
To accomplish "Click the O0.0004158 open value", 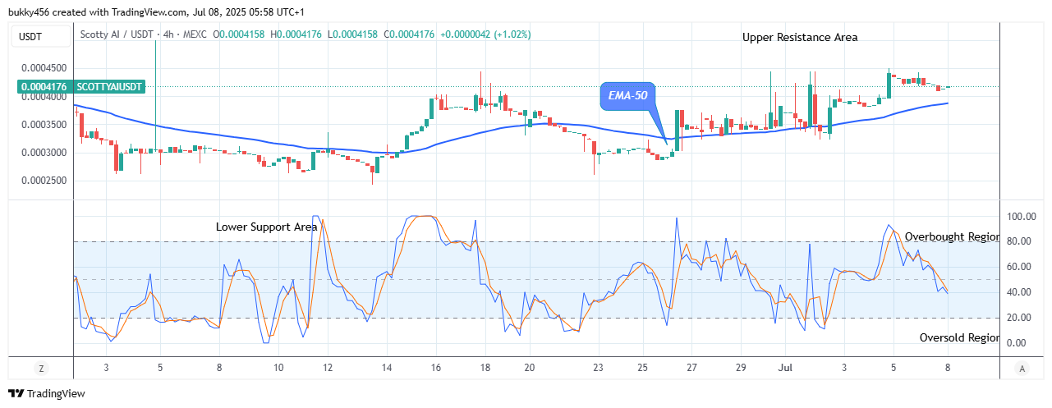I will [x=240, y=34].
